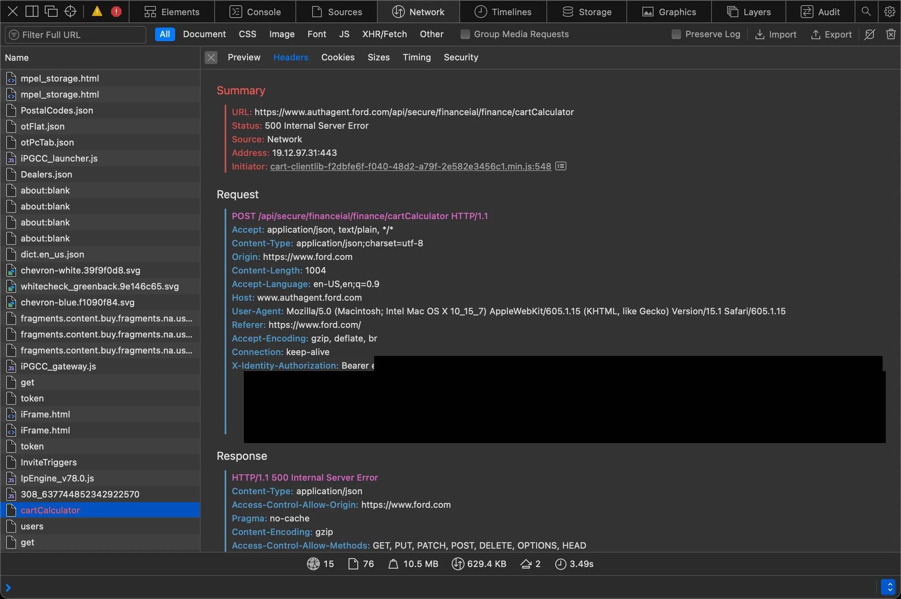Open the Security detail tab
901x599 pixels.
(461, 57)
